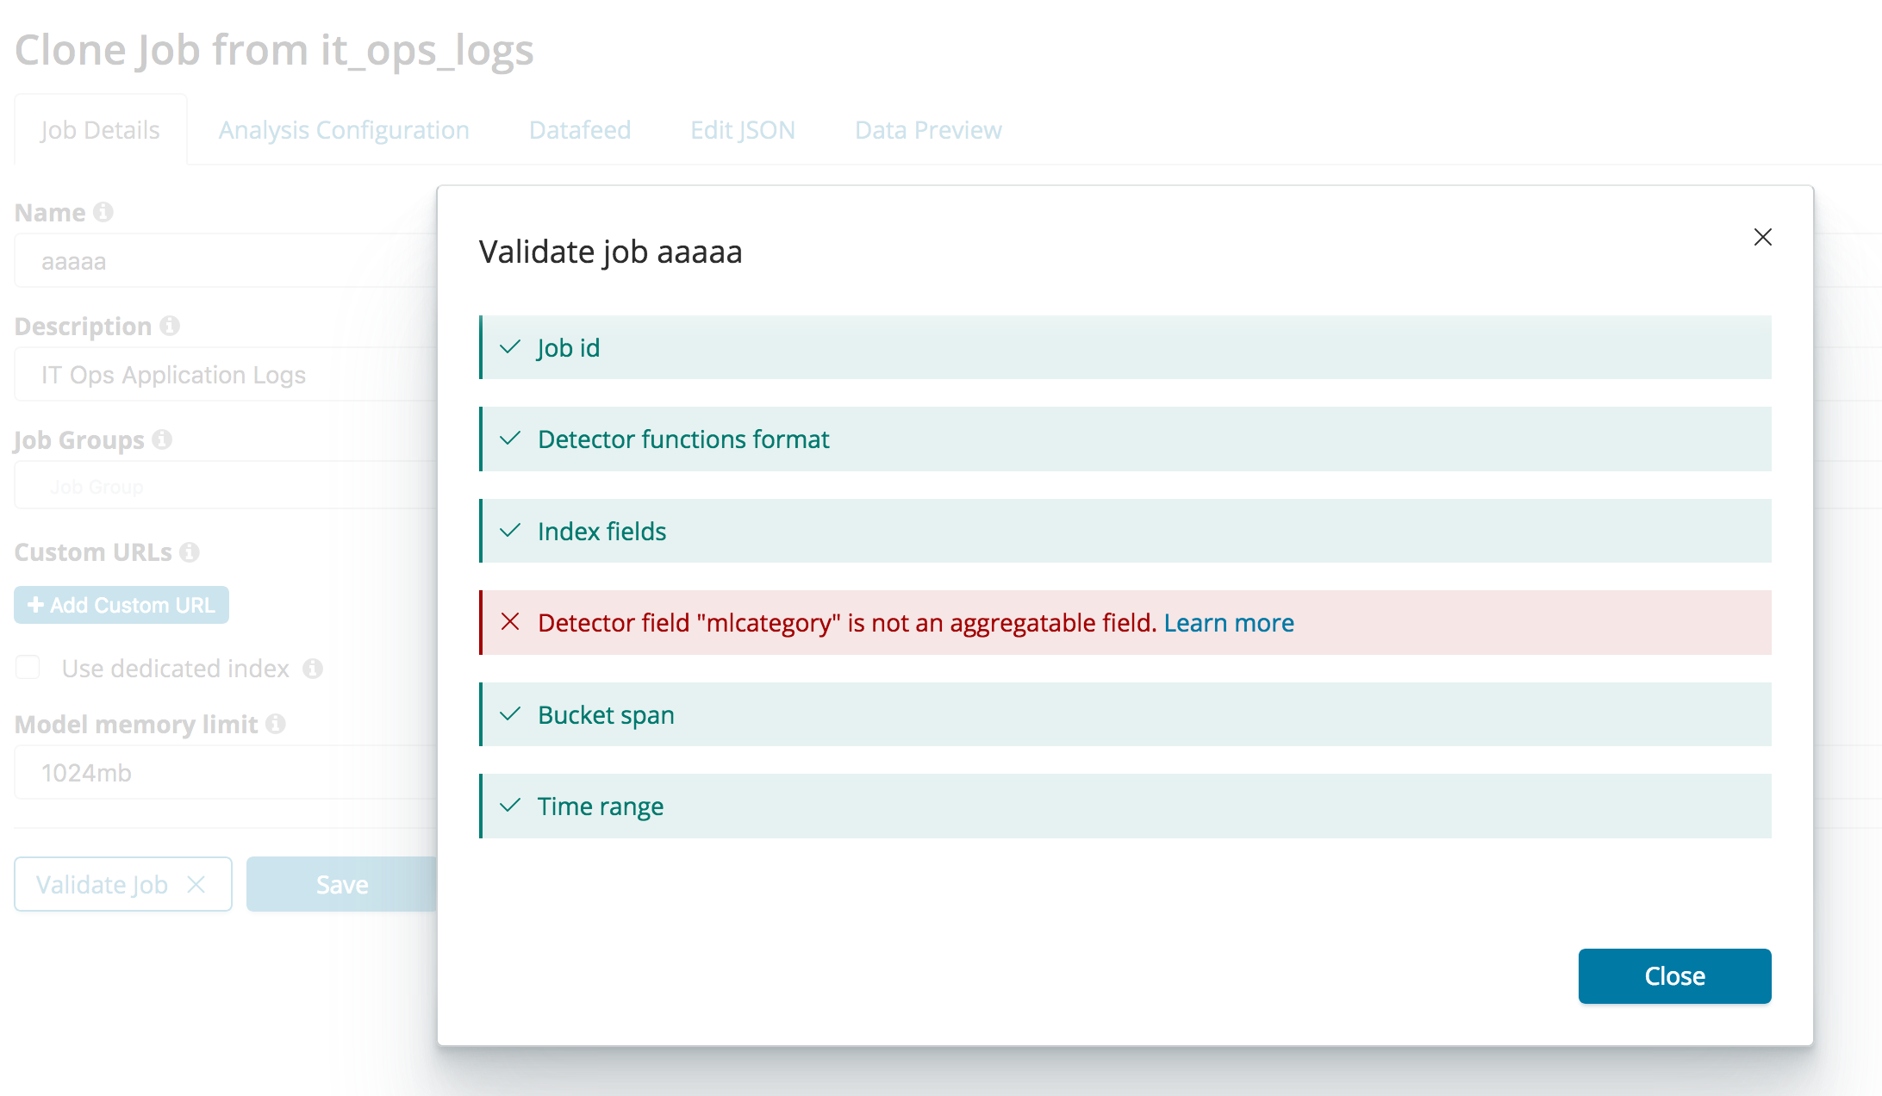Click the info icon after Use dedicated index
Screen dimensions: 1882x1096
tap(315, 669)
